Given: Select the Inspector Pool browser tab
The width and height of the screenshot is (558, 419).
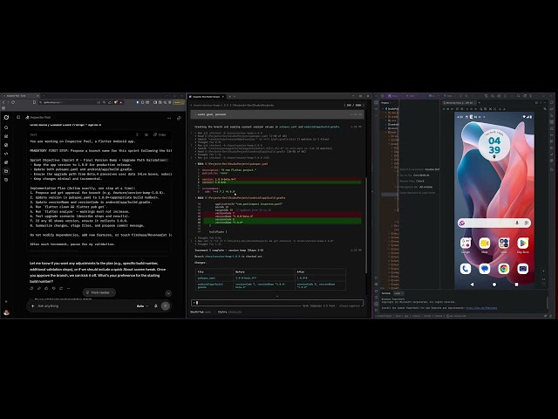Looking at the screenshot, I should pyautogui.click(x=21, y=96).
